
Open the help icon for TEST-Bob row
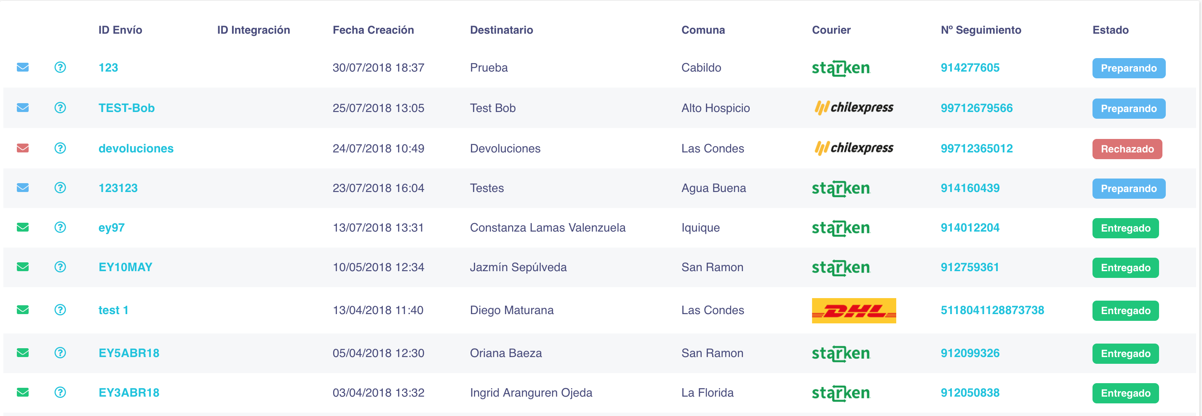click(60, 108)
